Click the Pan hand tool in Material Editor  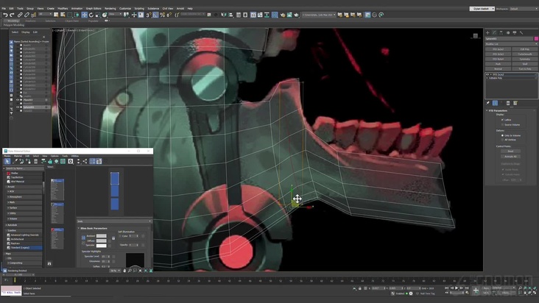pyautogui.click(x=124, y=271)
